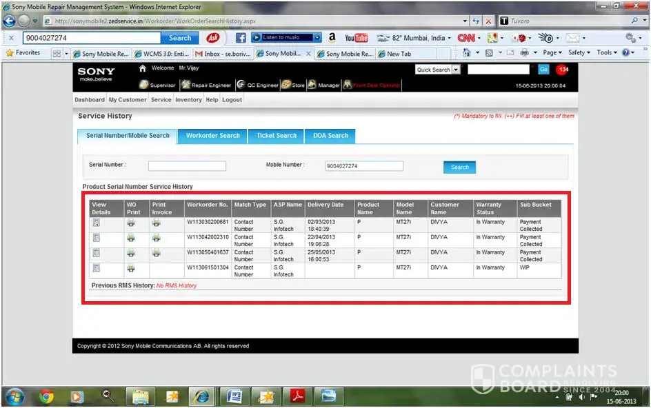
Task: Click the YouTube toolbar icon
Action: coord(357,38)
